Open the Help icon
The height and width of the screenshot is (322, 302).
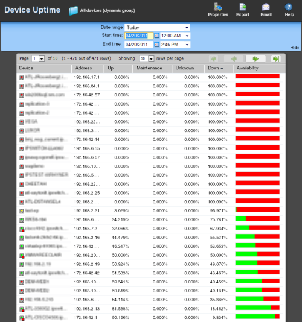pos(289,7)
